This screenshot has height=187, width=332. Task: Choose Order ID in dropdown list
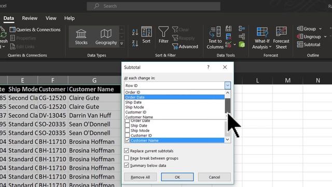(174, 92)
